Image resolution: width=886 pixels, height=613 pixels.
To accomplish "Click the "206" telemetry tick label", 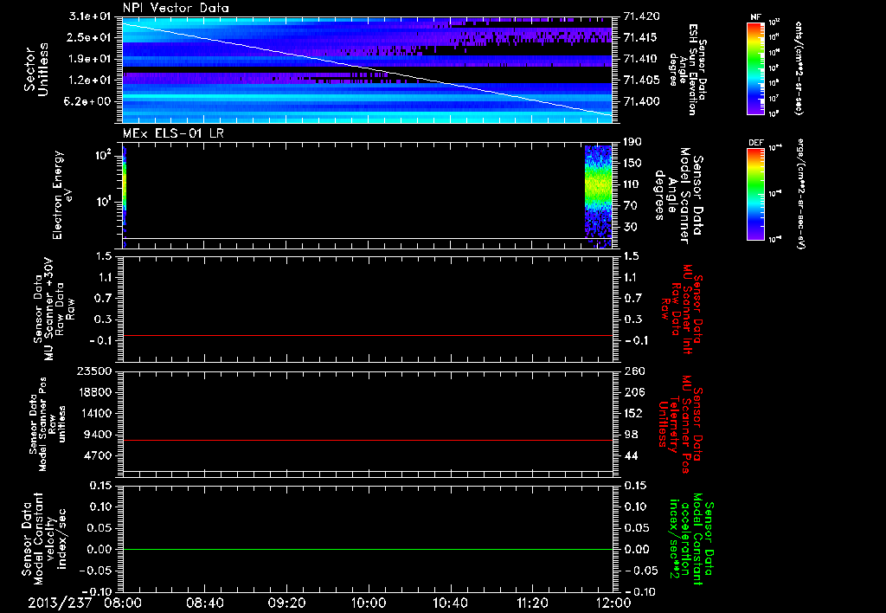I will click(x=633, y=392).
